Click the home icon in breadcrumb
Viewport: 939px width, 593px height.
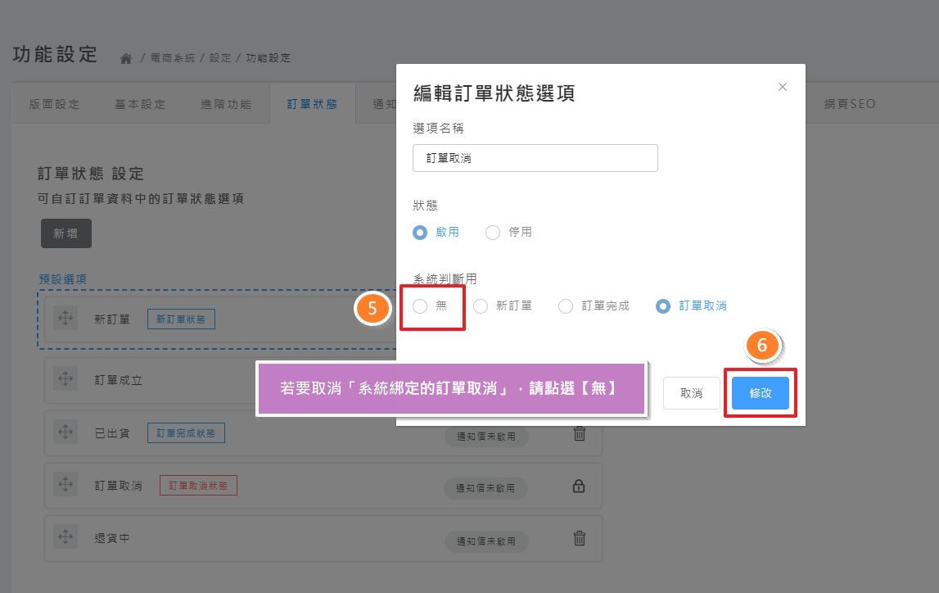coord(126,58)
